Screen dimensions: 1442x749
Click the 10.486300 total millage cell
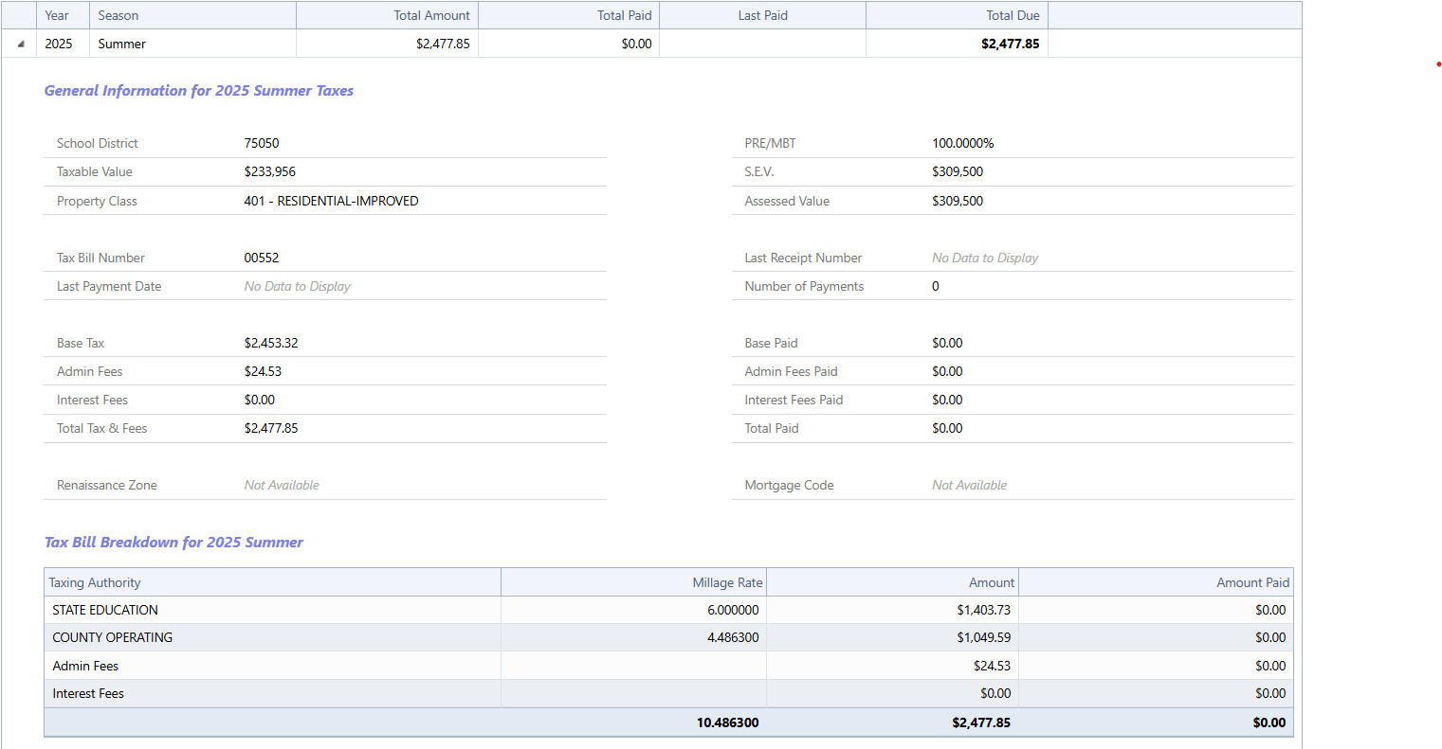727,722
